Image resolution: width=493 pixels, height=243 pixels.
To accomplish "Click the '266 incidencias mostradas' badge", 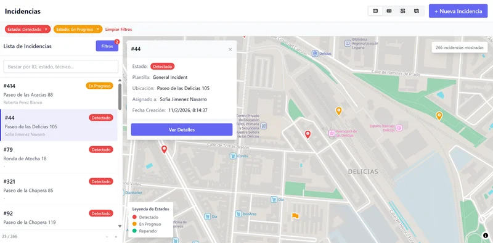I will (459, 47).
